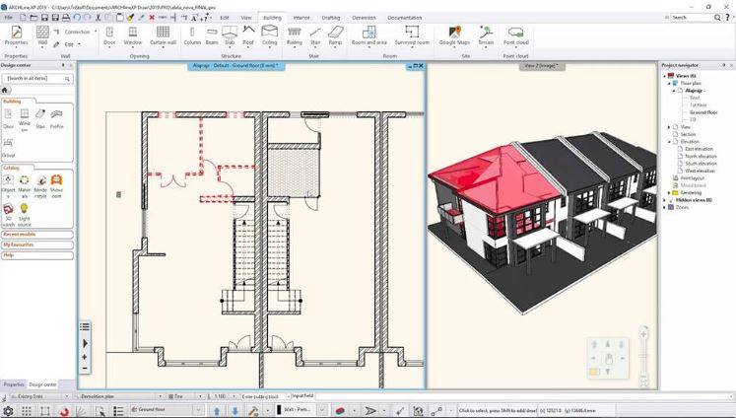Switch to the Dimension ribbon tab
This screenshot has height=418, width=736.
pos(364,18)
